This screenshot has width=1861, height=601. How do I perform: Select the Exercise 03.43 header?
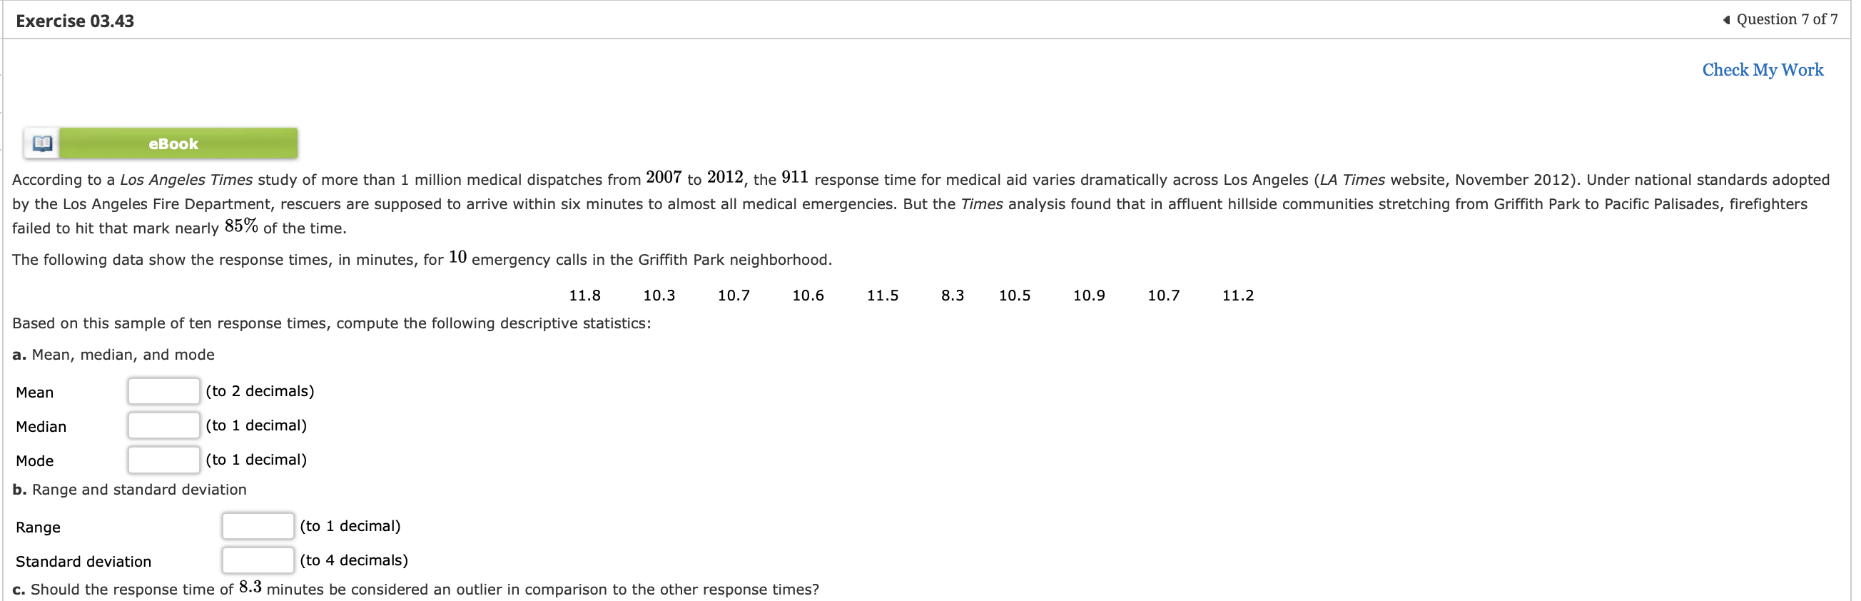pyautogui.click(x=73, y=19)
